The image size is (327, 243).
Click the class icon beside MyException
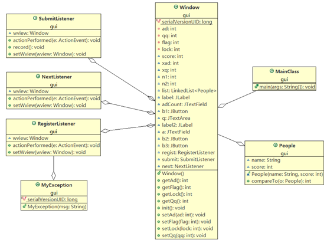[x=38, y=185]
